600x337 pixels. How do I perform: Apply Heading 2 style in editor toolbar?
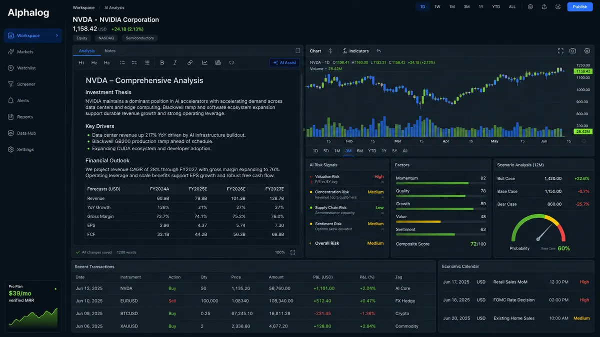click(94, 63)
